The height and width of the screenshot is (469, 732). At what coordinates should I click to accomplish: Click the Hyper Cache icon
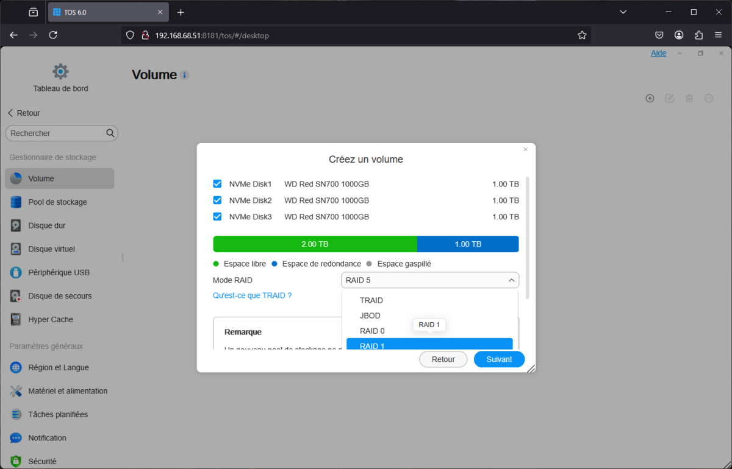click(x=16, y=319)
